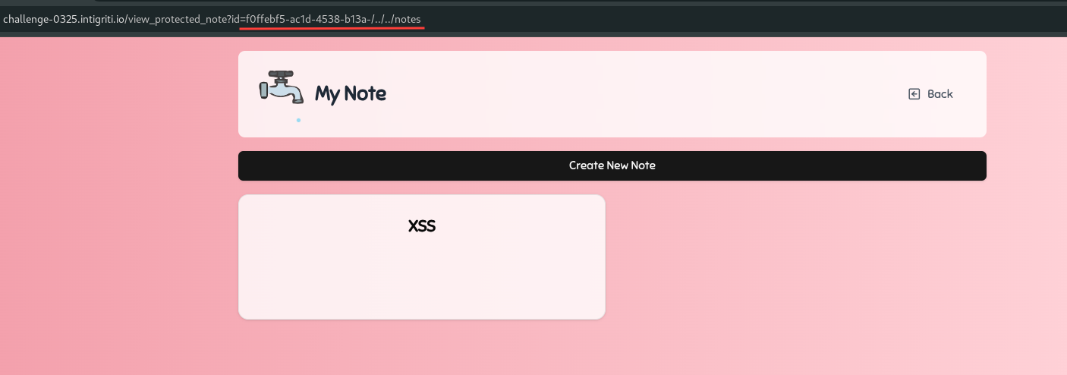Click the water droplet under the faucet
The height and width of the screenshot is (375, 1067).
(x=298, y=120)
